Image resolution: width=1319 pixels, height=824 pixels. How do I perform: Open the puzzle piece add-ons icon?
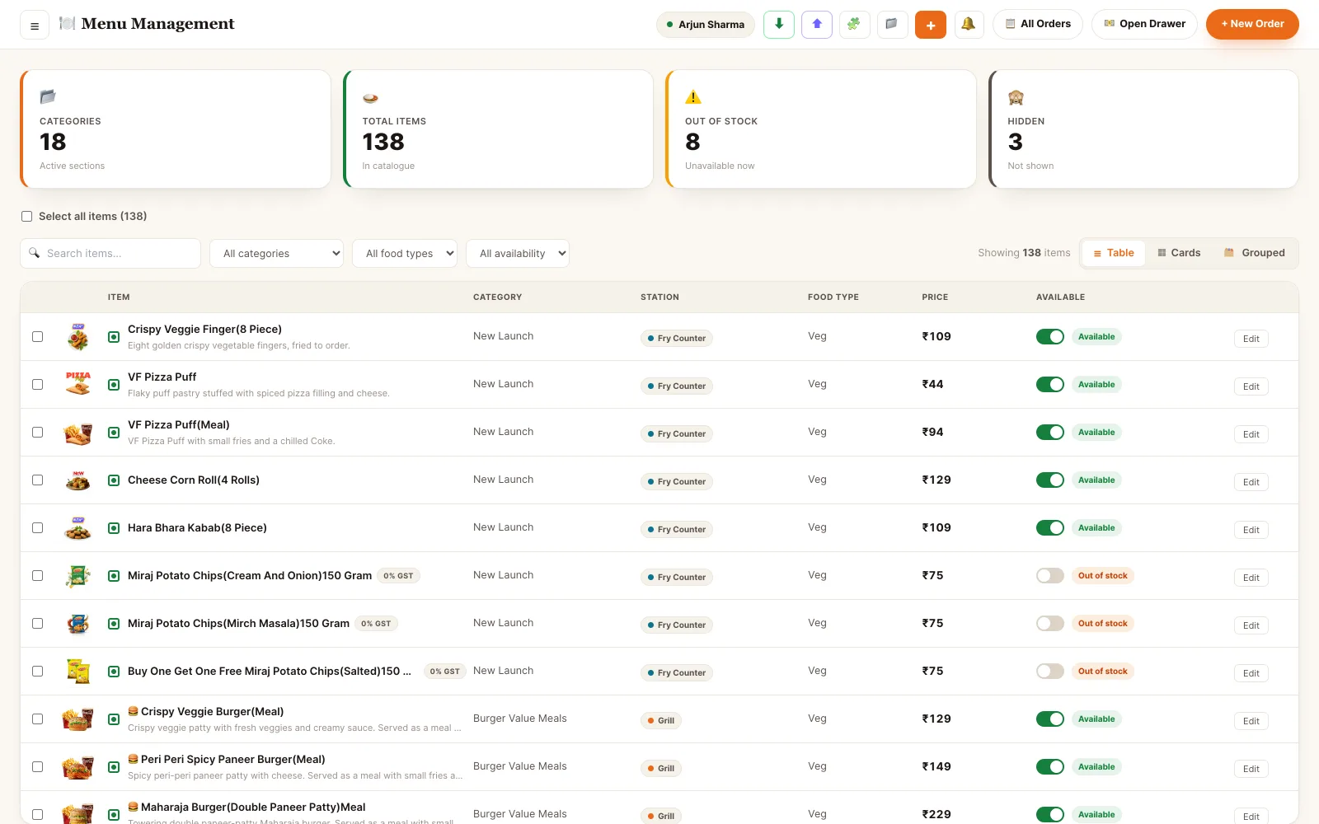click(x=854, y=25)
